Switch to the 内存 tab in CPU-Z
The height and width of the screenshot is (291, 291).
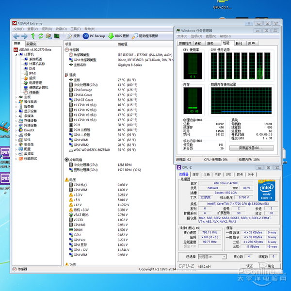click(217, 174)
